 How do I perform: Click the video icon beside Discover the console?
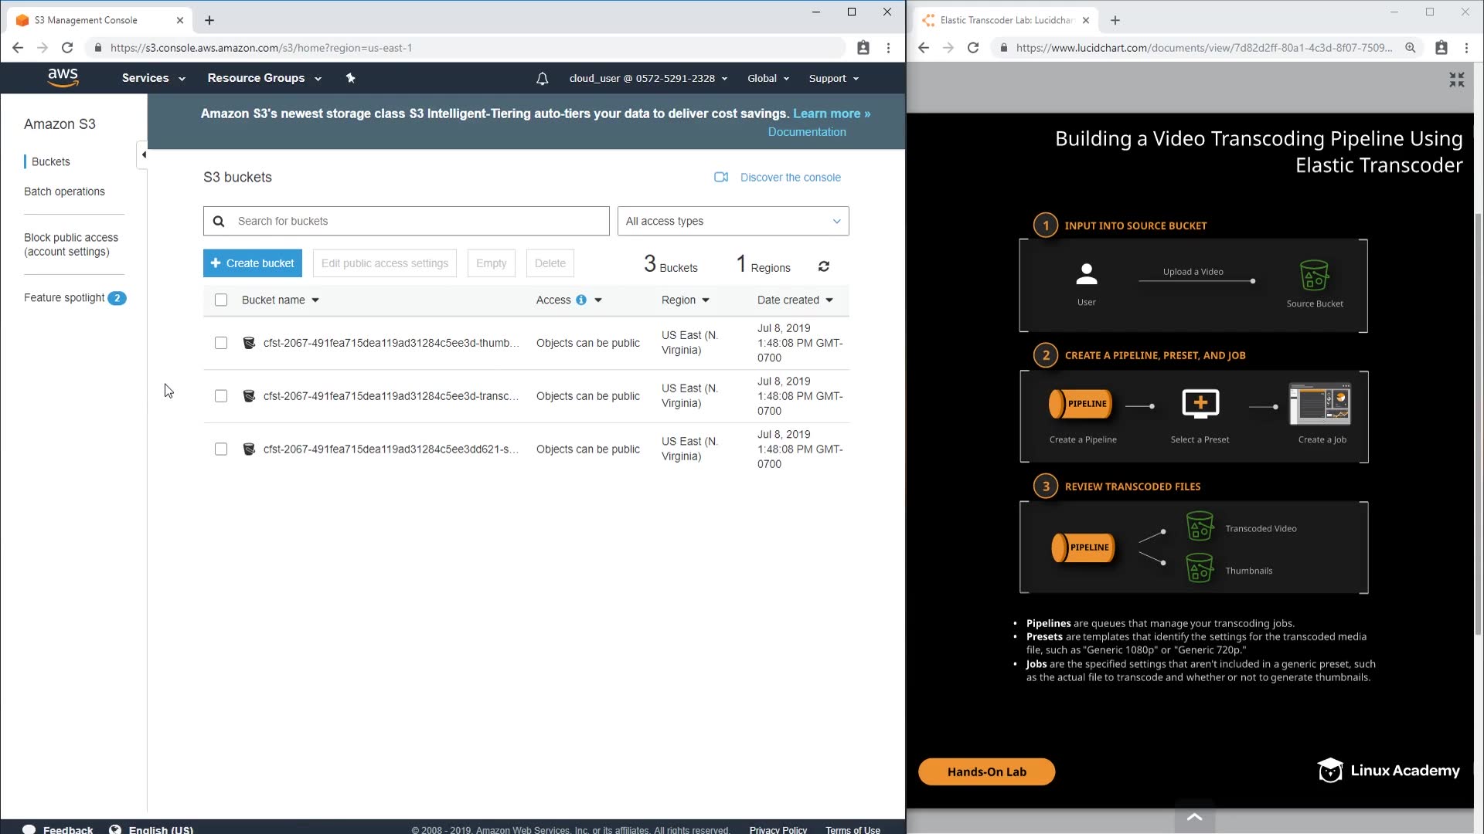coord(720,177)
